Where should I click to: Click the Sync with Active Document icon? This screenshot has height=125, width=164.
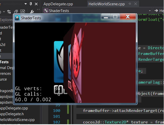(9, 12)
